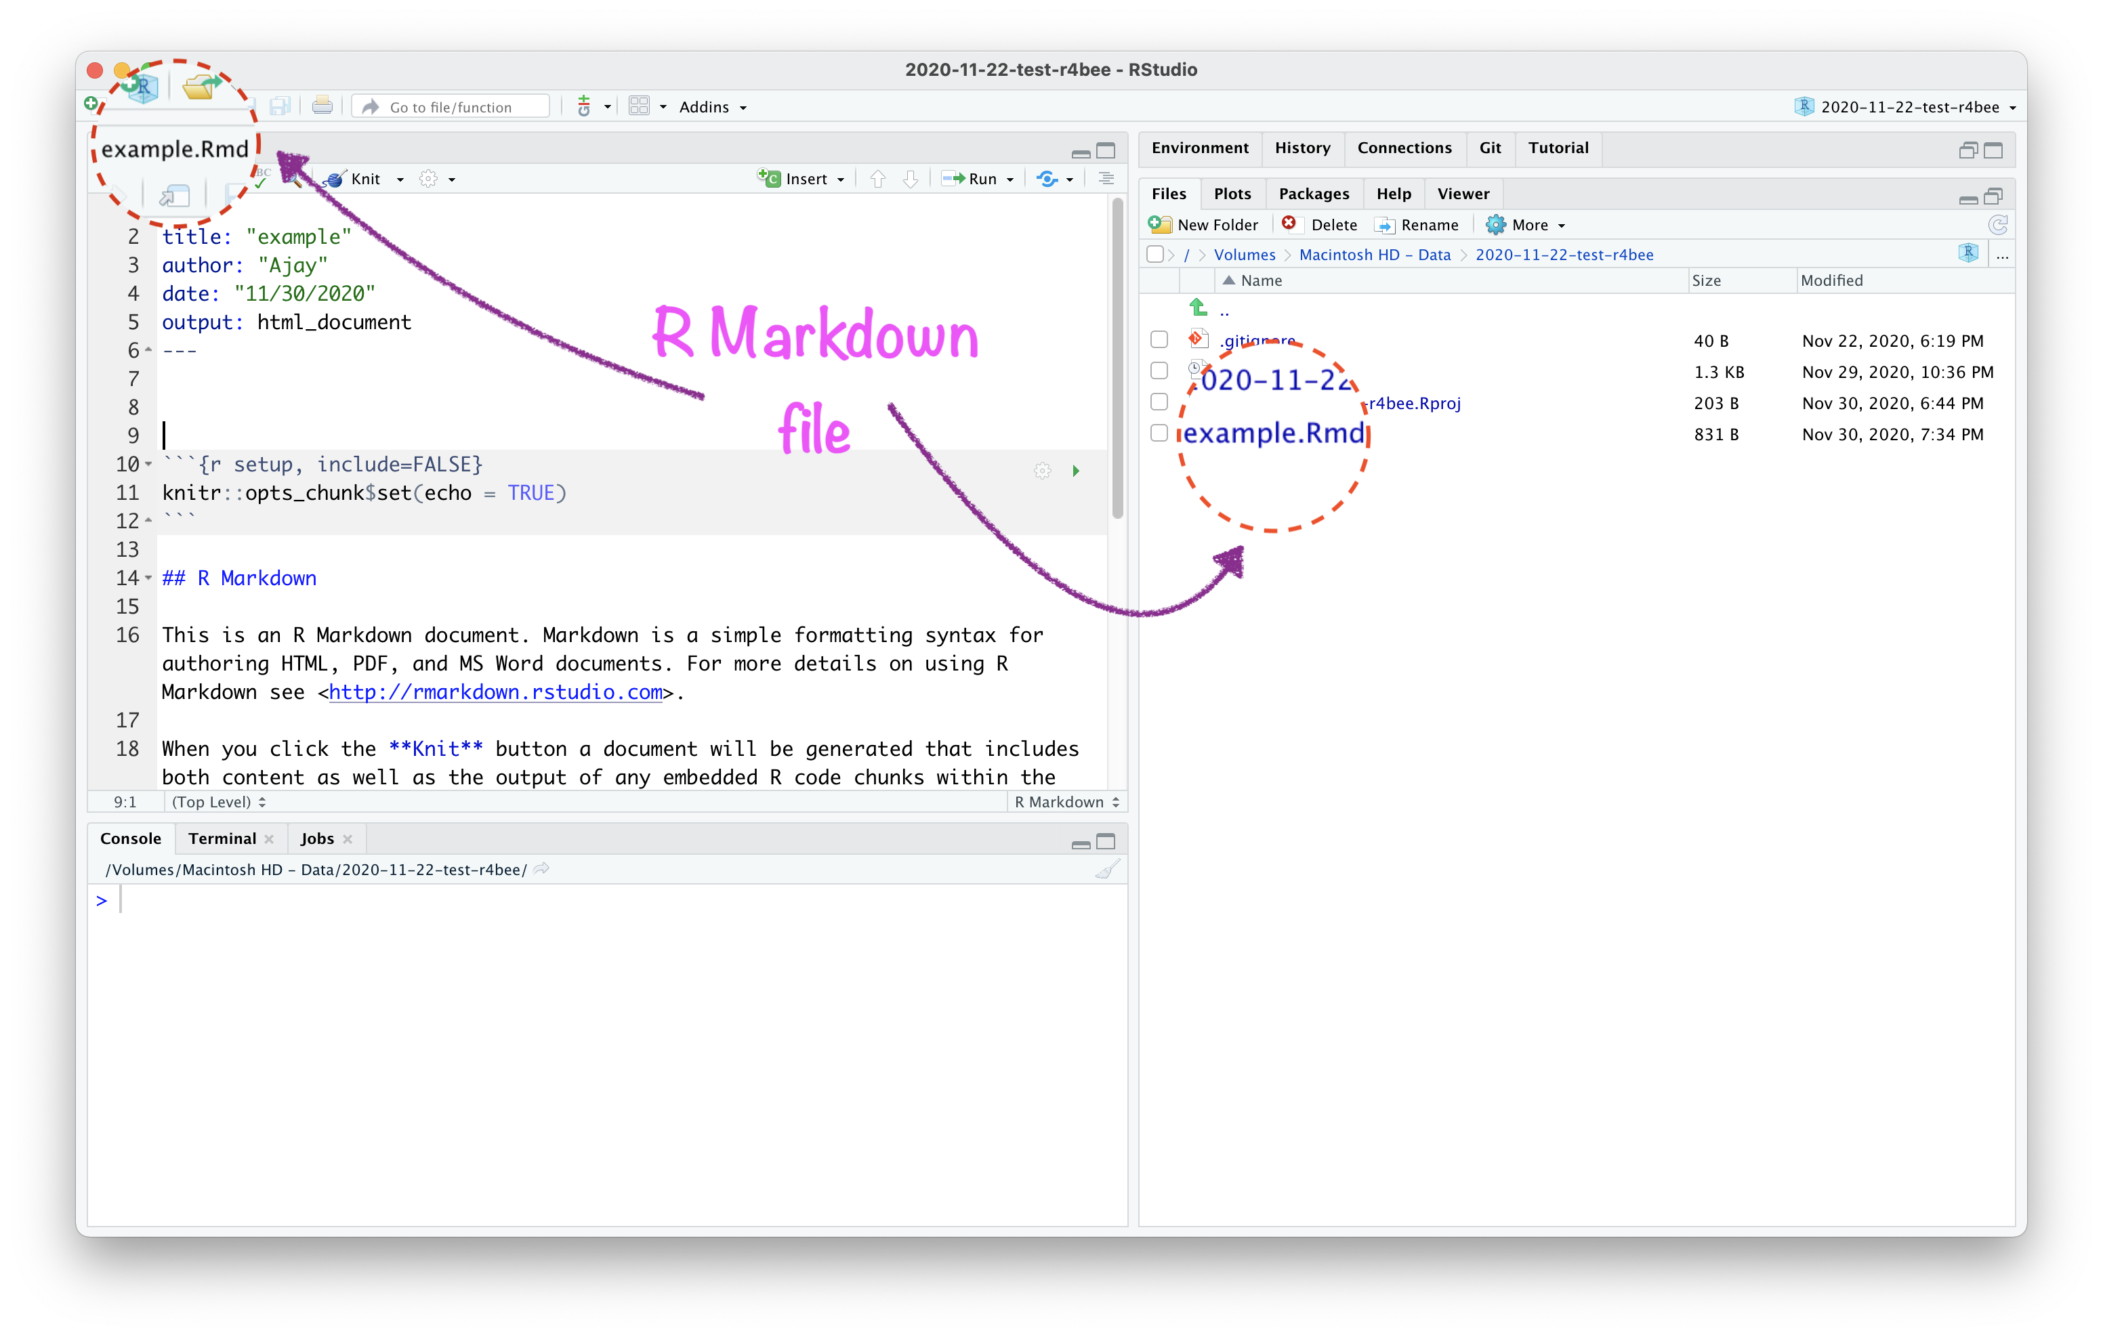Check the example.Rmd file checkbox
The height and width of the screenshot is (1337, 2103).
point(1159,433)
